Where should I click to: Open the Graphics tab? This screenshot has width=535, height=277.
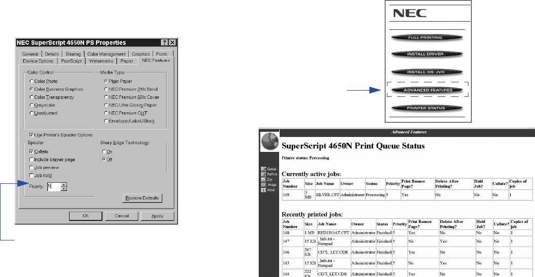tap(140, 54)
